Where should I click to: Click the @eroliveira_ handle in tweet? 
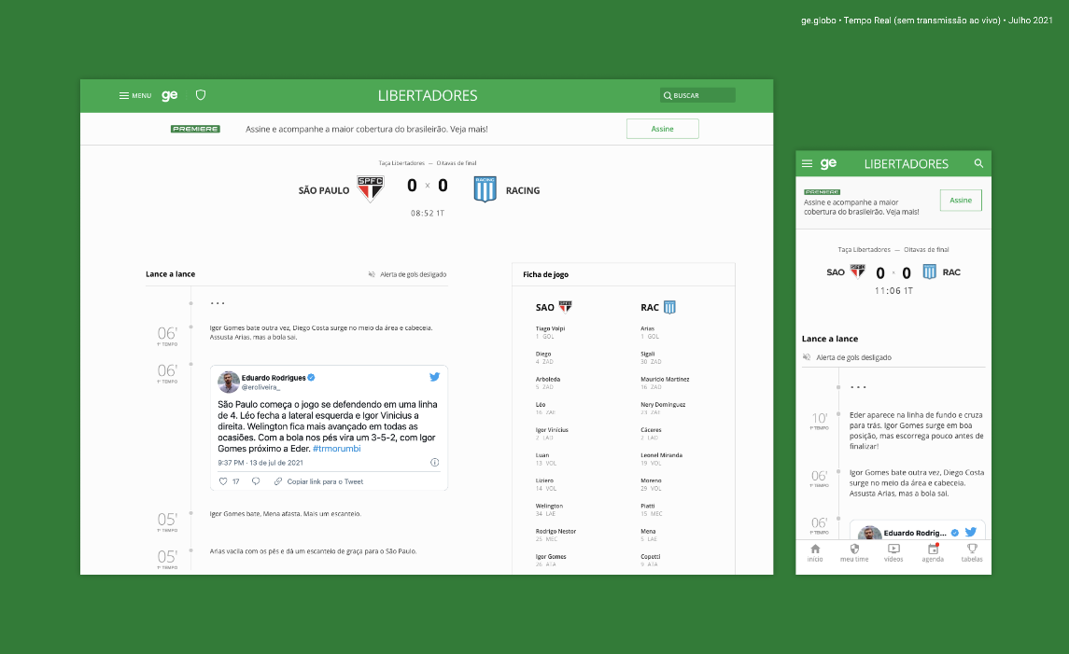(261, 387)
